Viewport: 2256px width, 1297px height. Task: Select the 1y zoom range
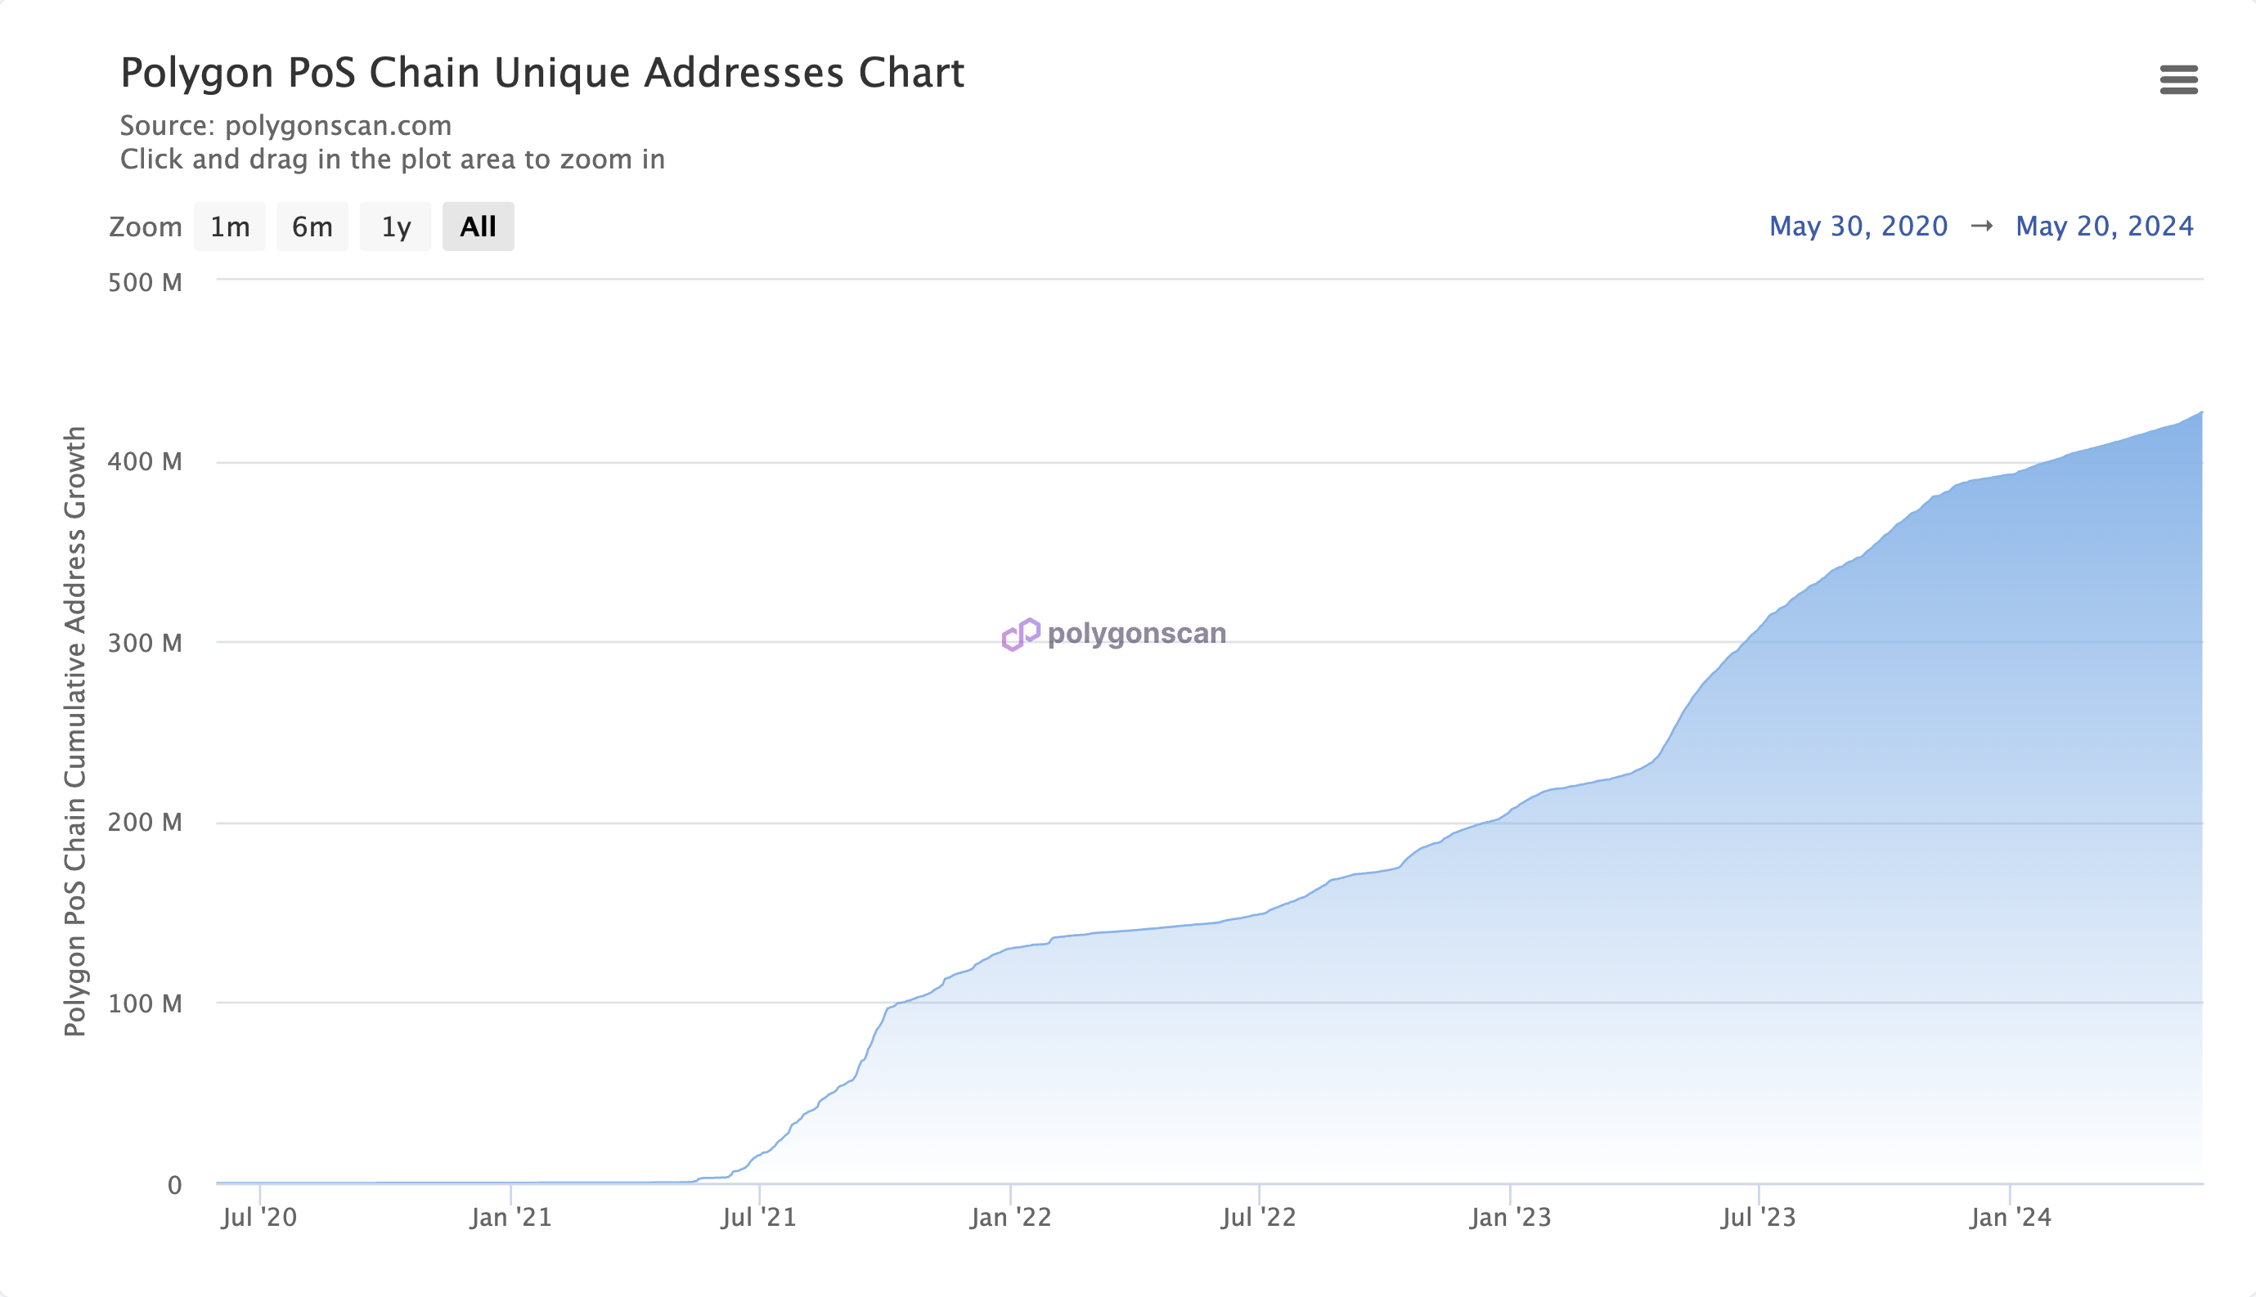[396, 227]
